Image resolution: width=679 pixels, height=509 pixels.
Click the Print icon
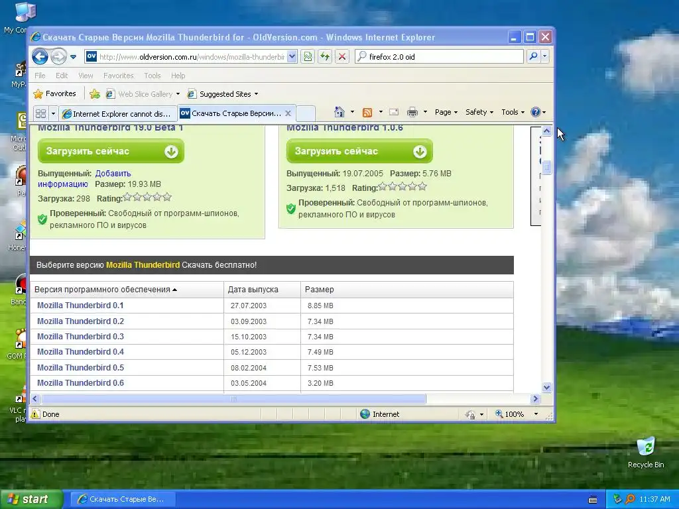coord(412,112)
